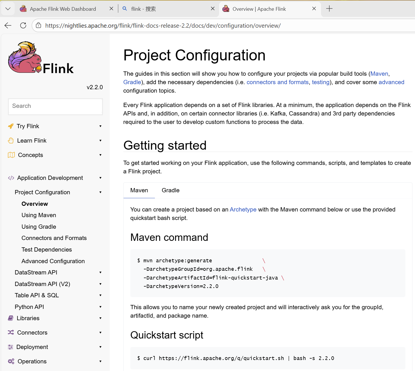Click the gears icon beside Operations
Screen dimensions: 415x371
(11, 361)
